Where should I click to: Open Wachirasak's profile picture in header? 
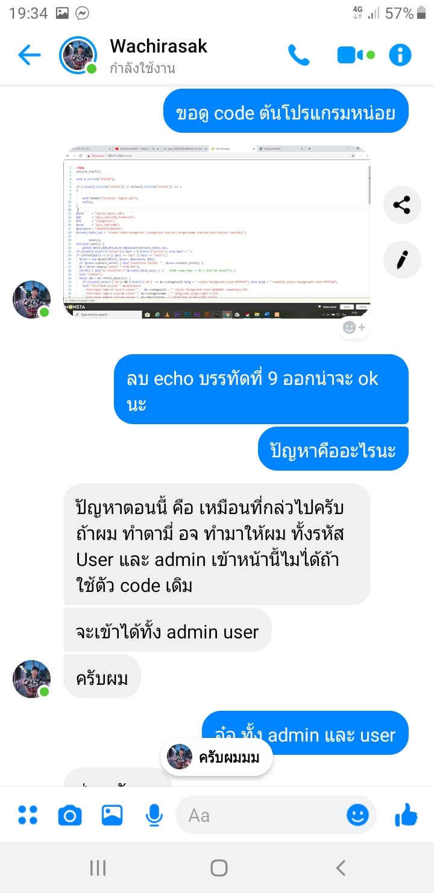[x=78, y=56]
